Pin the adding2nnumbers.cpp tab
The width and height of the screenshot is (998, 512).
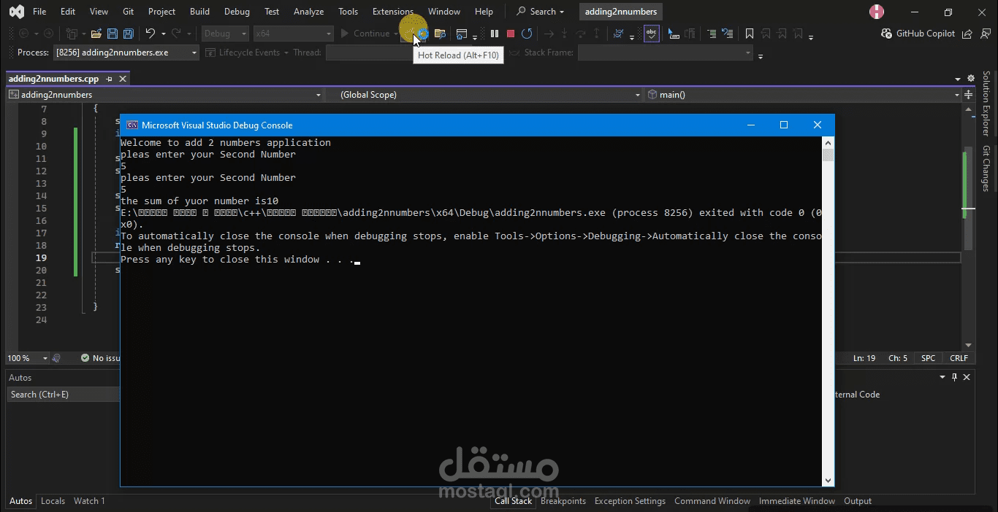tap(110, 79)
